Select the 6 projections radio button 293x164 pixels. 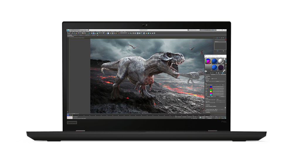[x=223, y=85]
